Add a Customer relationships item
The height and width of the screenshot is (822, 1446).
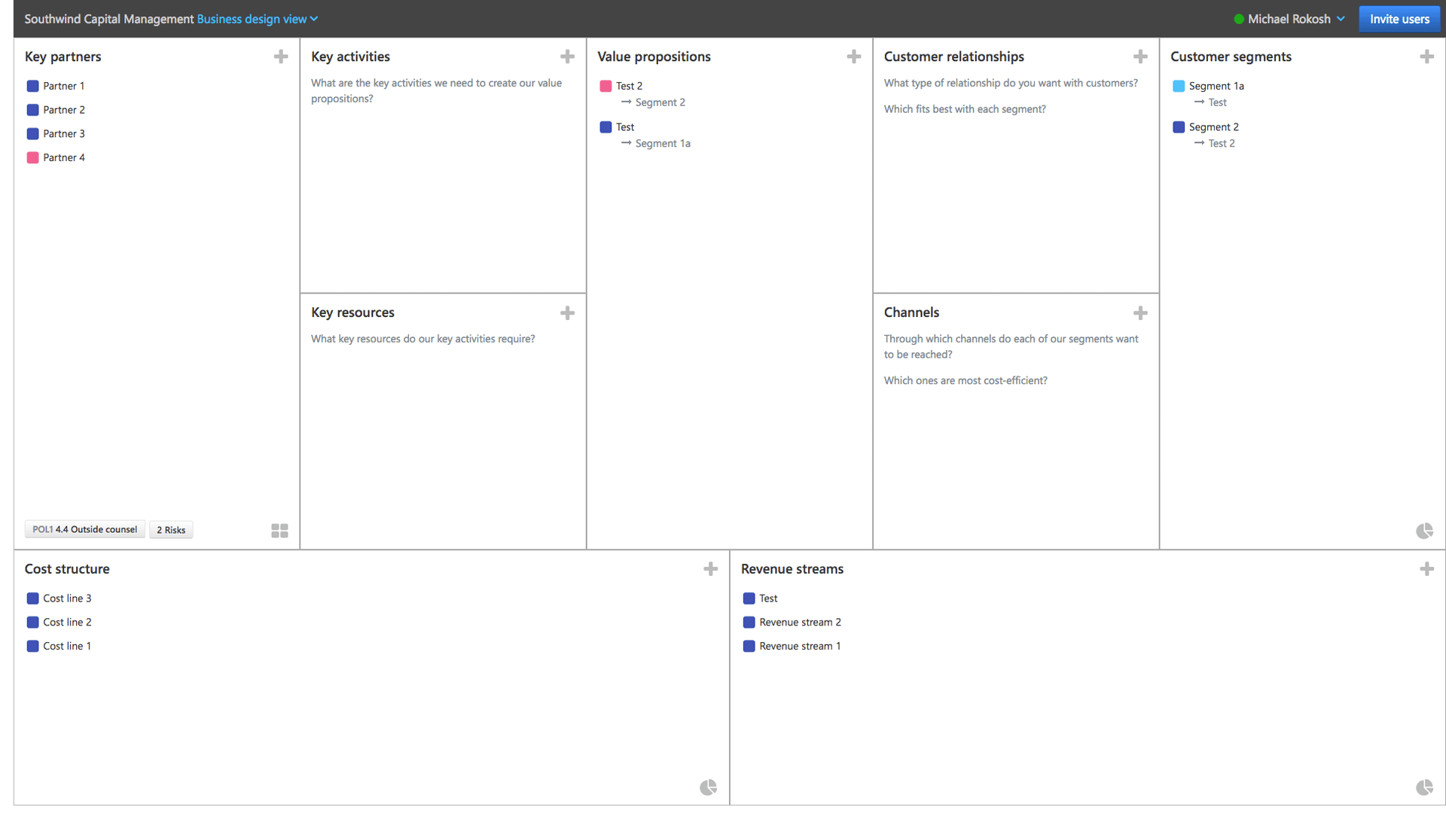point(1140,56)
